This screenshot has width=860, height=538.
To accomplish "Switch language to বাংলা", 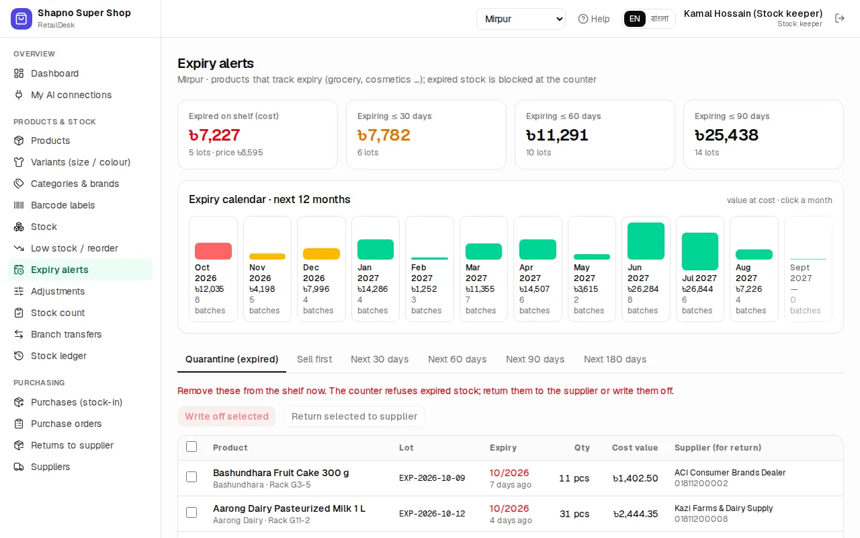I will point(660,19).
